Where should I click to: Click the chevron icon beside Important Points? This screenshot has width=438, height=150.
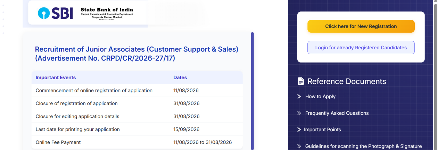299,130
